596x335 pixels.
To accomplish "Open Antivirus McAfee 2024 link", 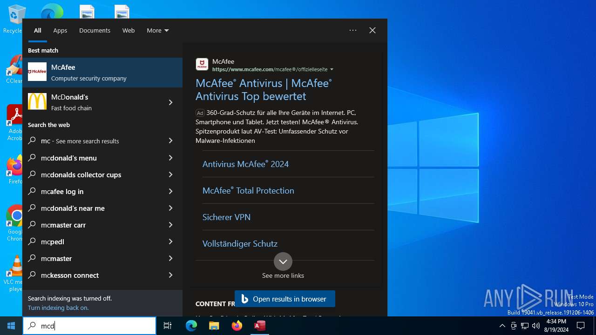I will pos(245,164).
